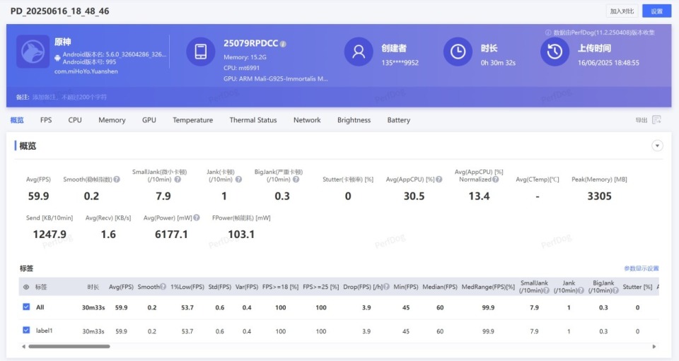Click the report title PD_20250616_18_48_46
The width and height of the screenshot is (679, 361).
(59, 11)
